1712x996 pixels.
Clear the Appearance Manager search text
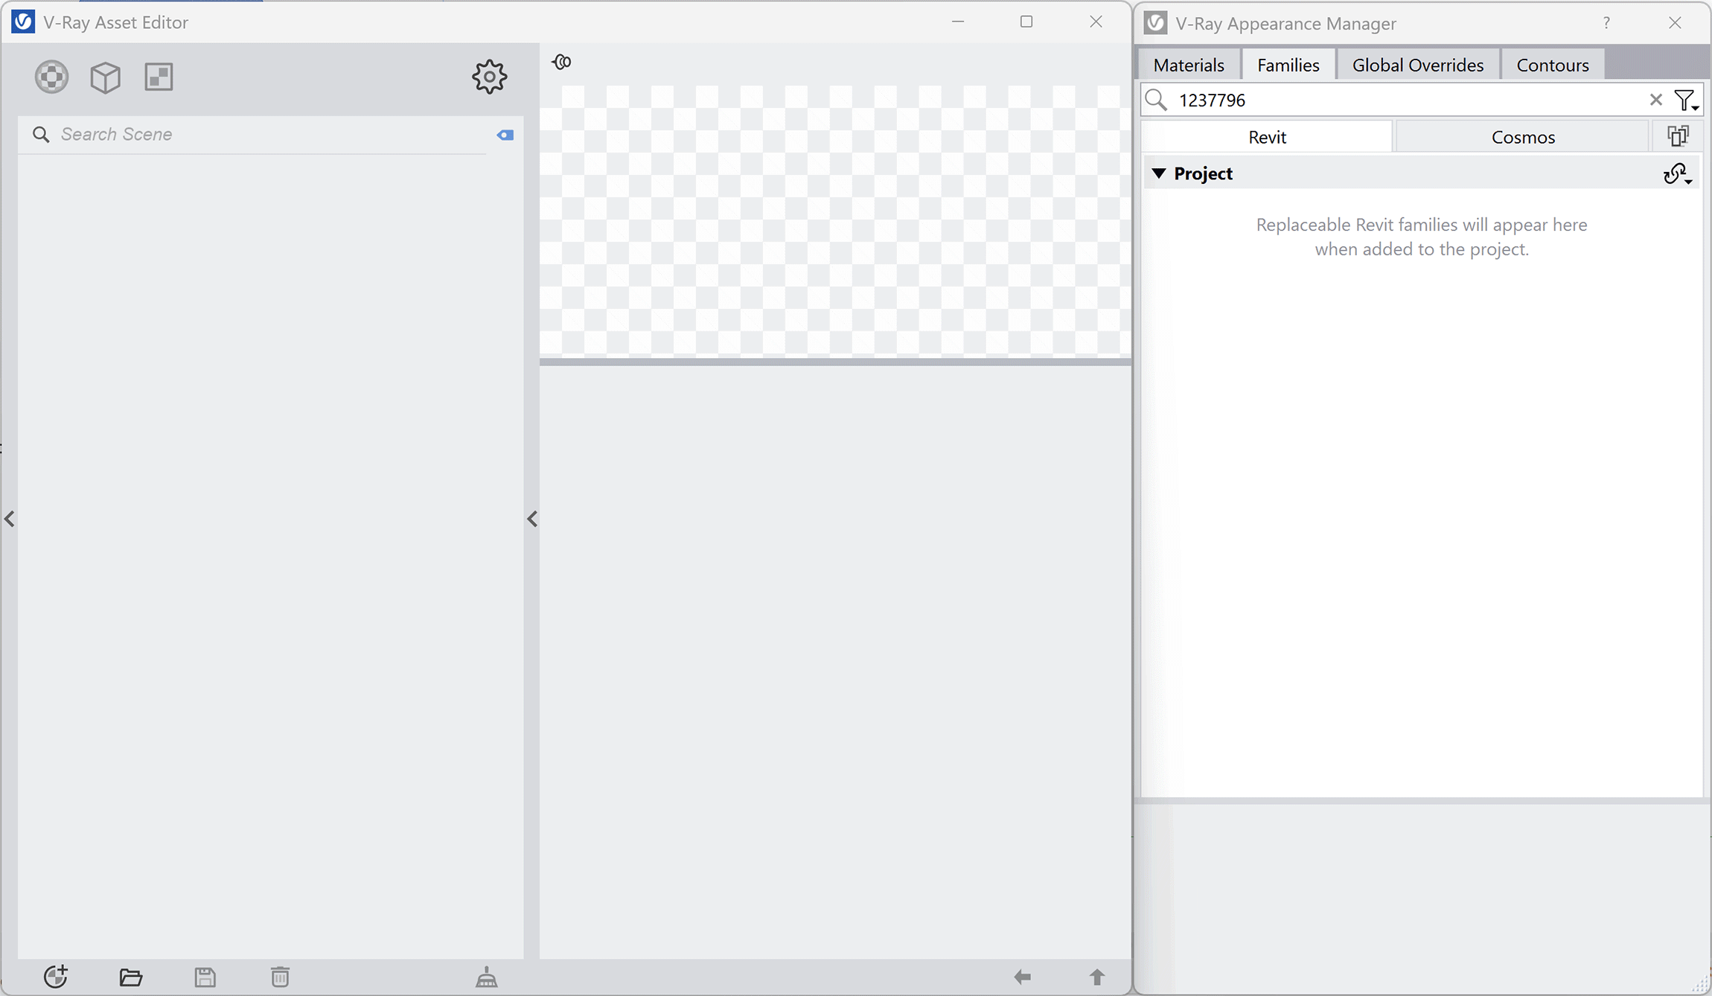[1655, 100]
